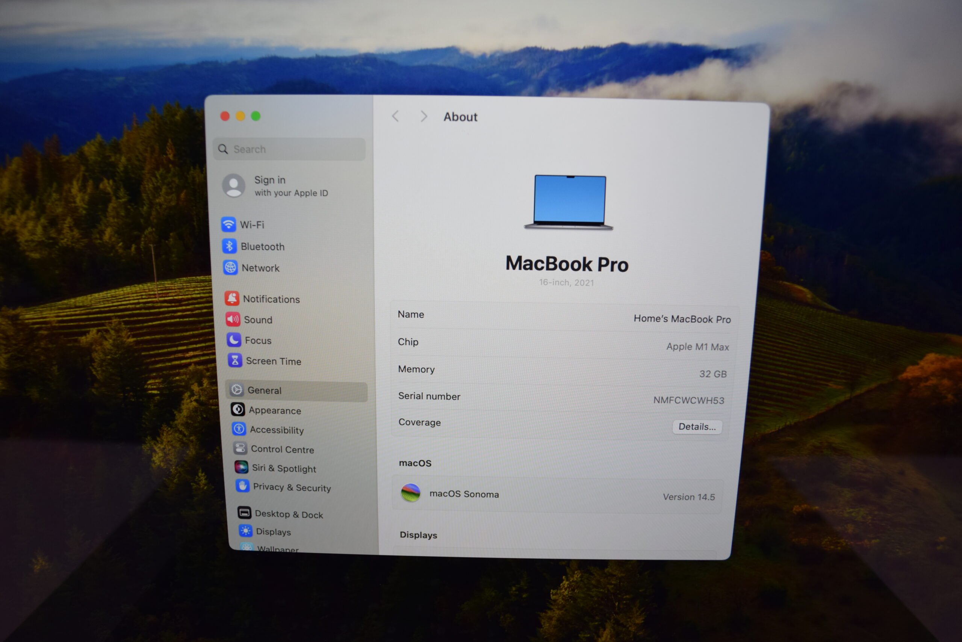Image resolution: width=962 pixels, height=642 pixels.
Task: Click Version 14.5 text
Action: click(689, 497)
